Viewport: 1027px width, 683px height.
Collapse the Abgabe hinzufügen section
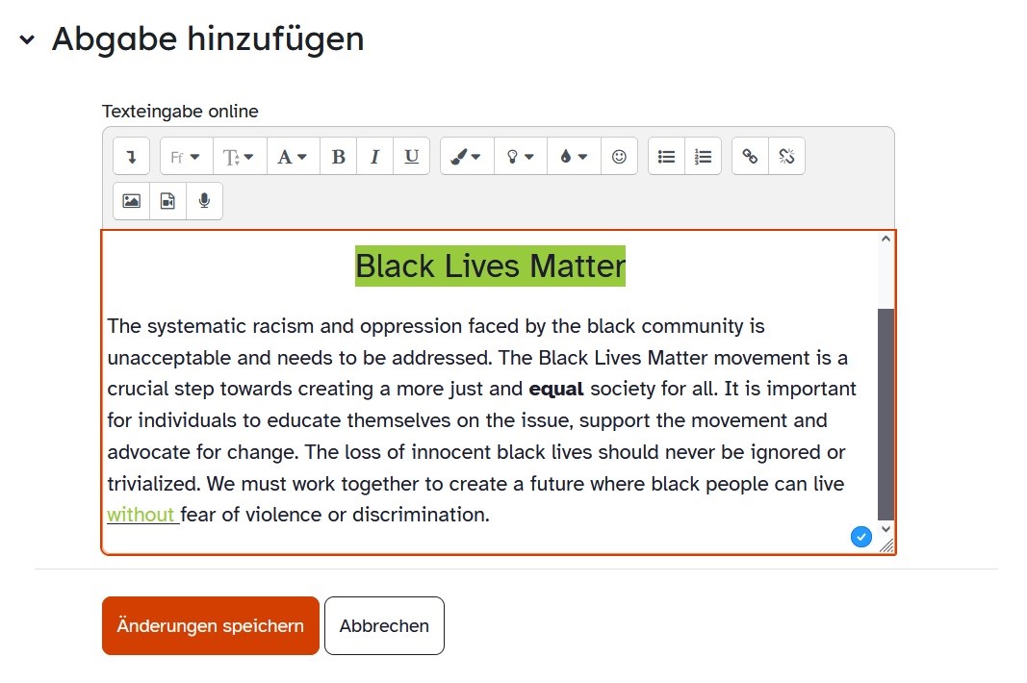click(x=27, y=40)
